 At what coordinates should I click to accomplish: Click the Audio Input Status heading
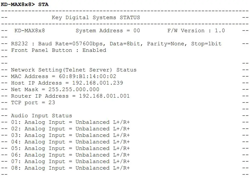click(41, 116)
